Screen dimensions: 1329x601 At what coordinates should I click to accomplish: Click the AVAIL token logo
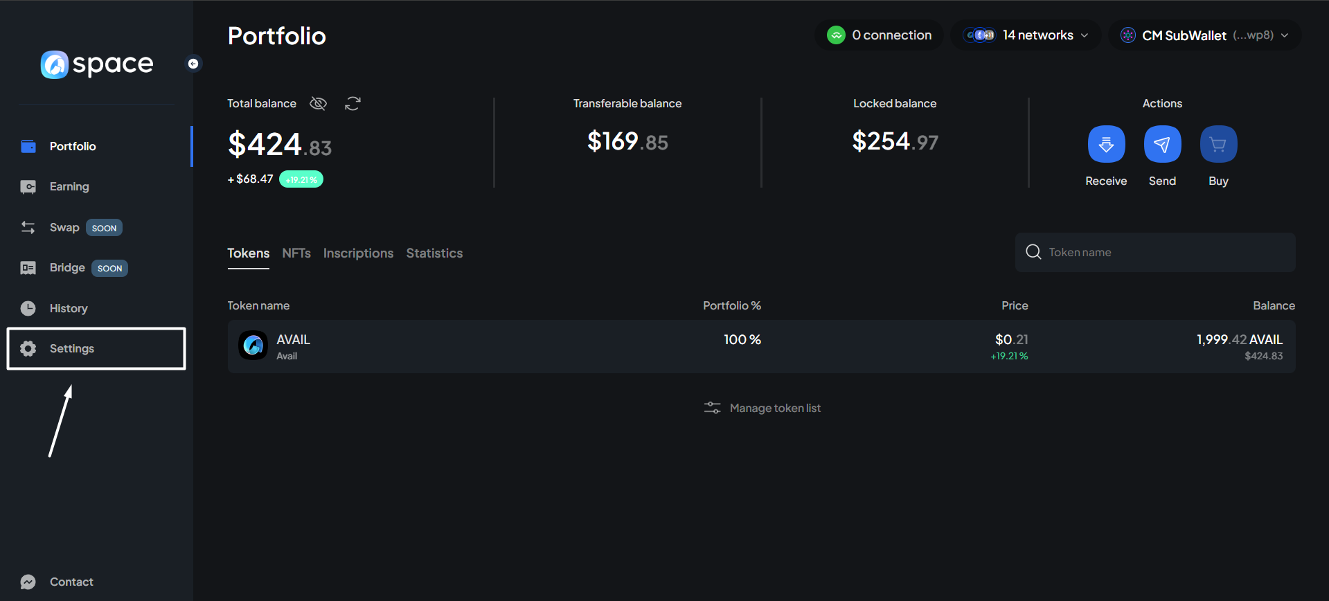253,346
